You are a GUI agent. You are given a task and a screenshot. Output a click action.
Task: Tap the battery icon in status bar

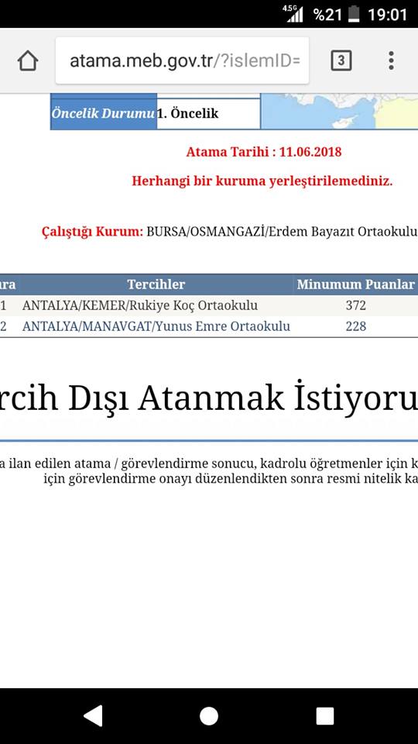point(354,14)
